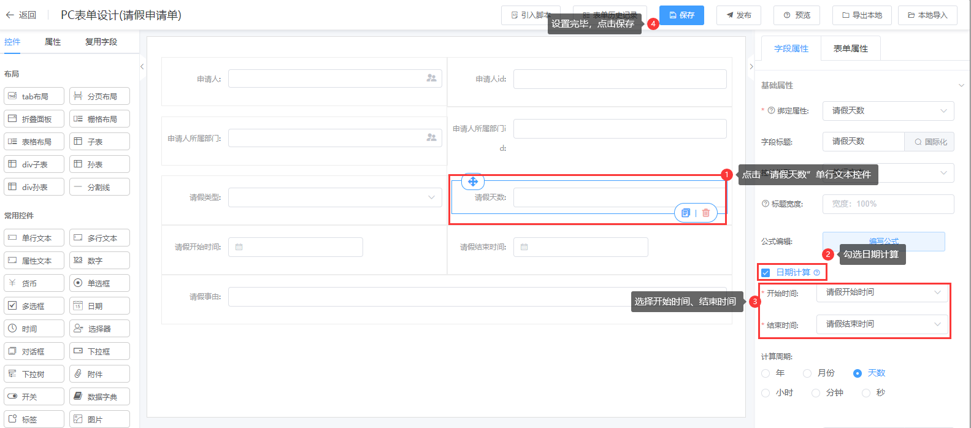Add a 栅格布局 grid layout
The width and height of the screenshot is (971, 428).
coord(99,119)
